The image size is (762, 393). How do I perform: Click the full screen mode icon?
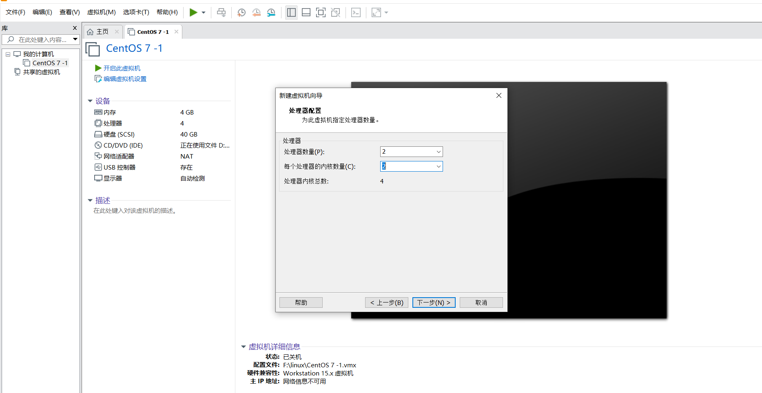point(321,13)
